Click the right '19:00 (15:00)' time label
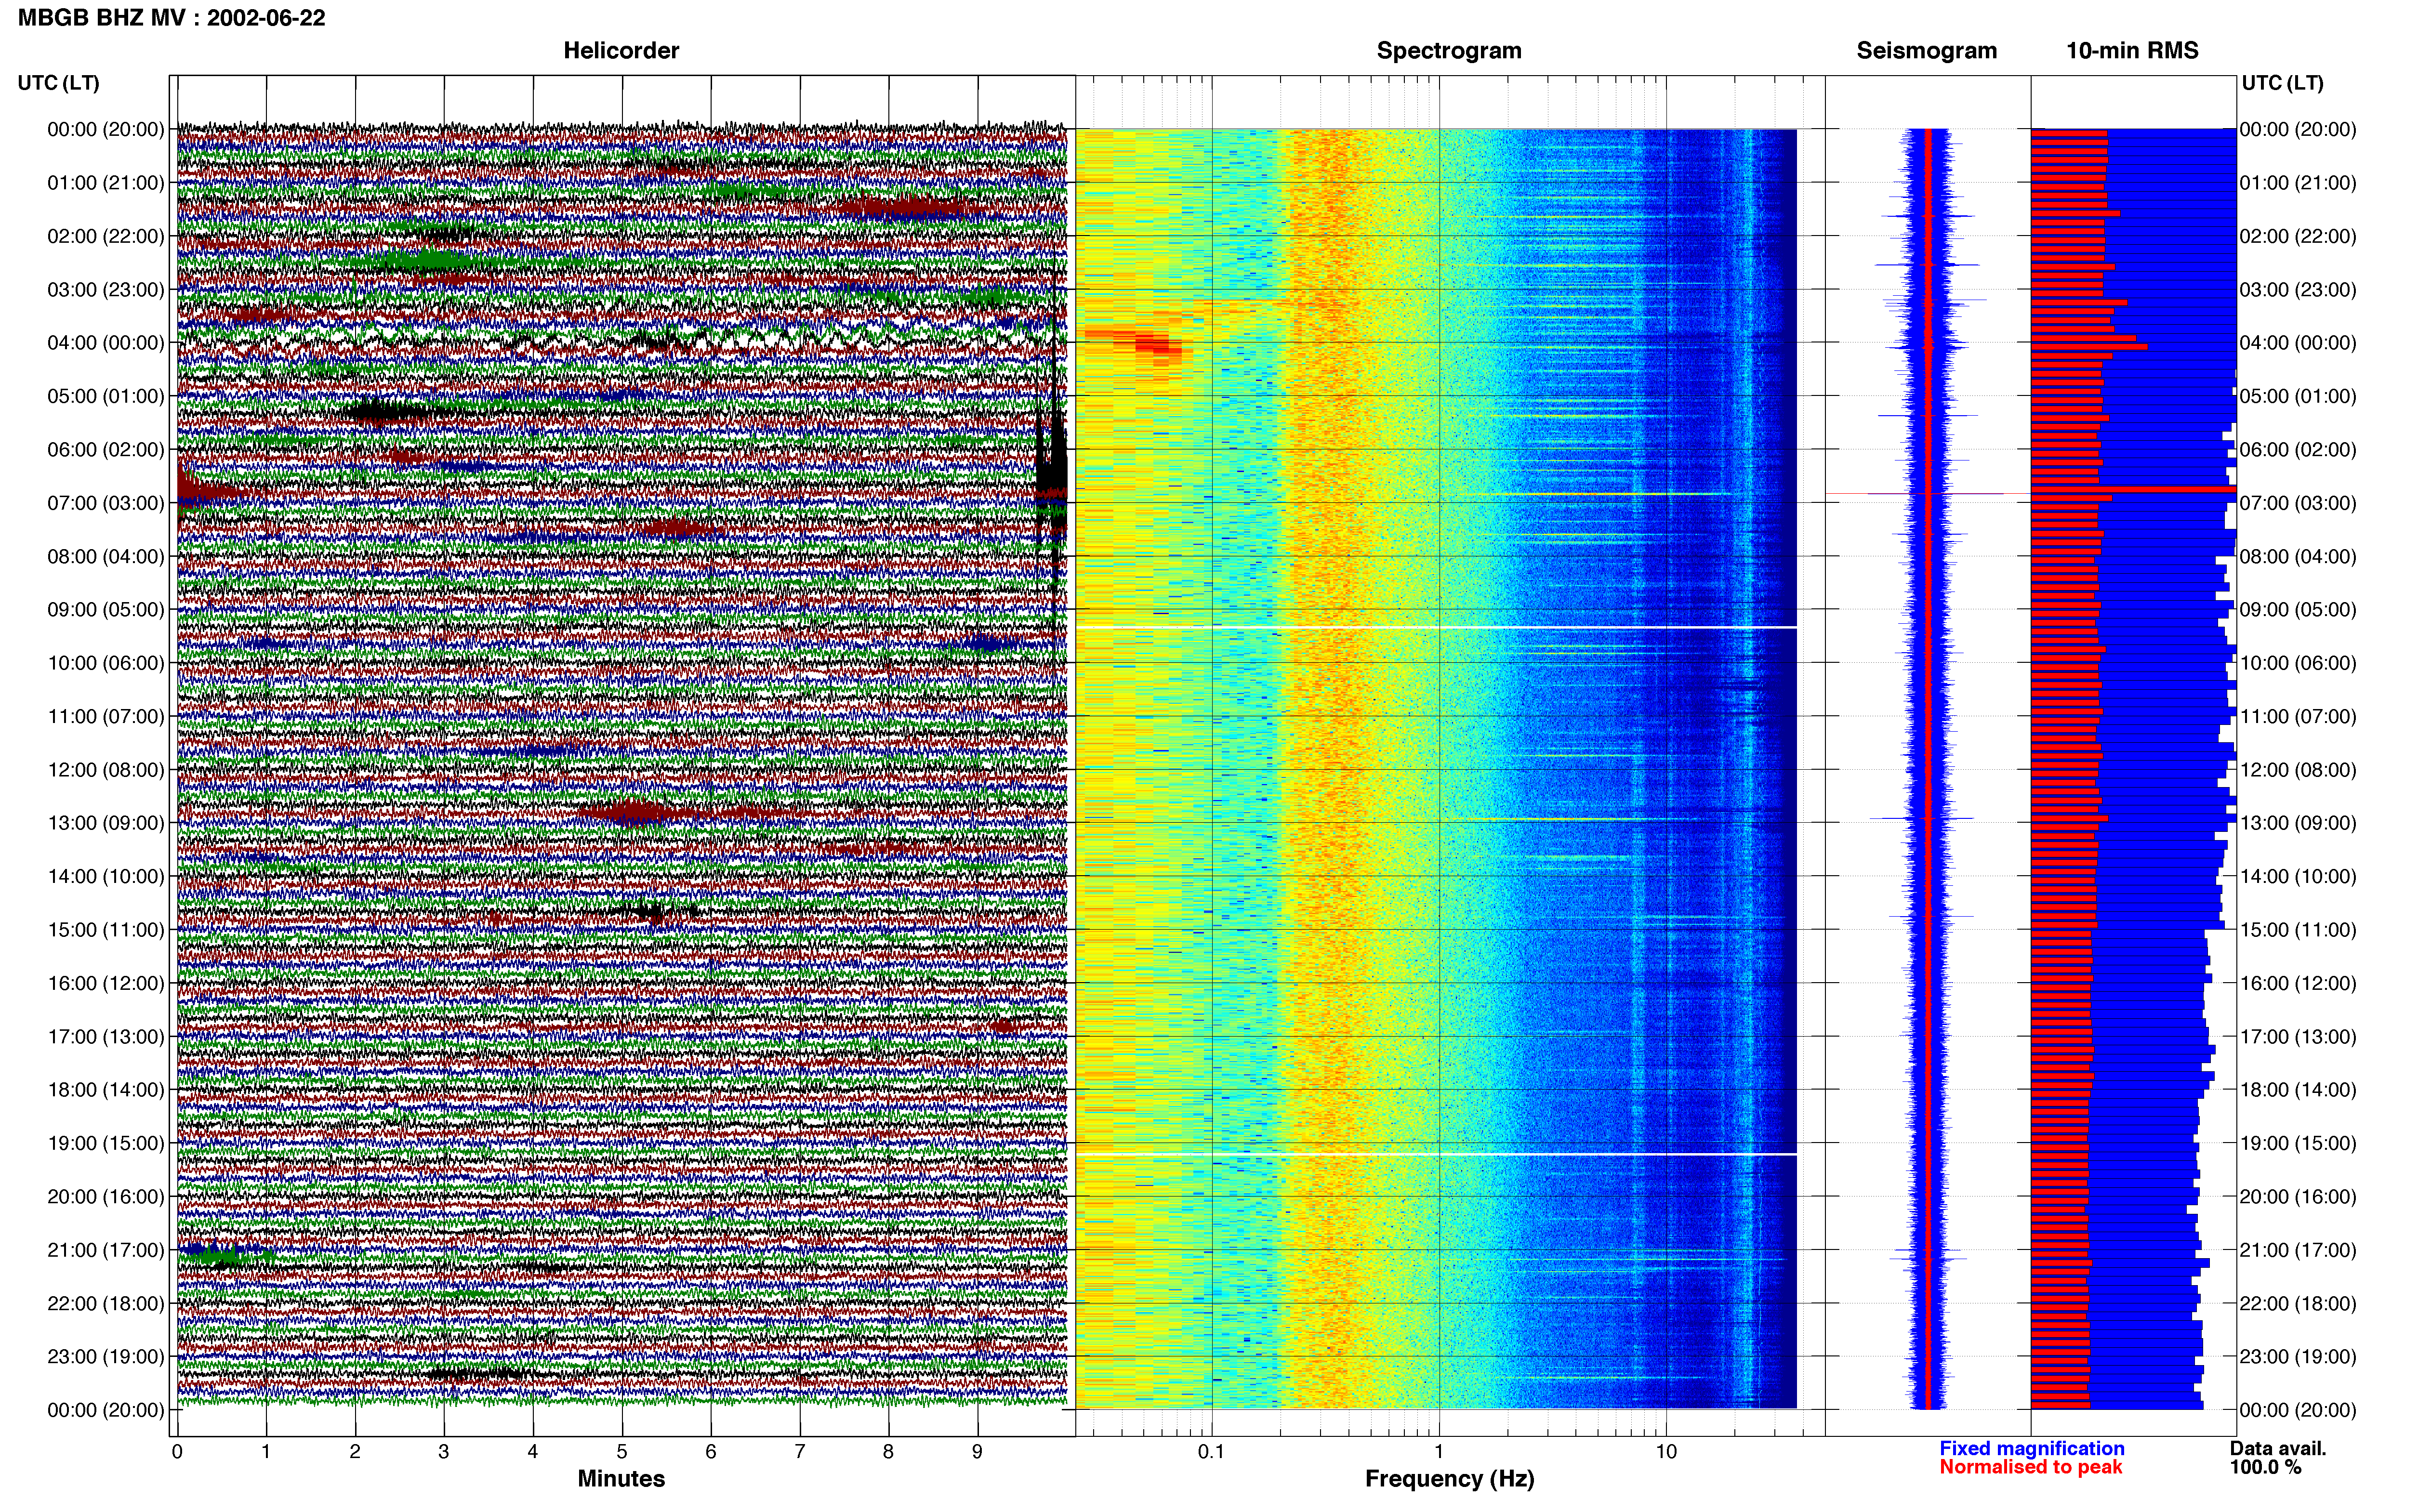Viewport: 2418px width, 1512px height. [2297, 1142]
